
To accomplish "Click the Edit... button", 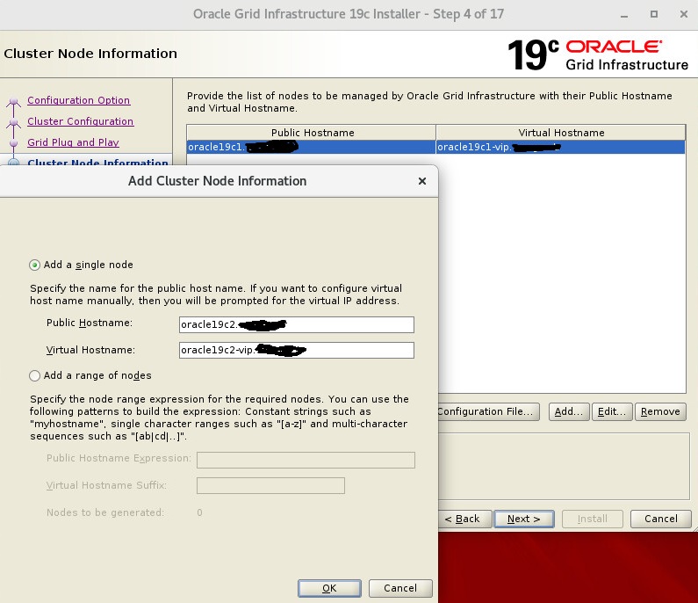I will 612,411.
